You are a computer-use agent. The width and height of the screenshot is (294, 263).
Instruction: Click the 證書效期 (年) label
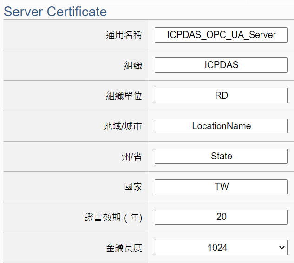[113, 217]
